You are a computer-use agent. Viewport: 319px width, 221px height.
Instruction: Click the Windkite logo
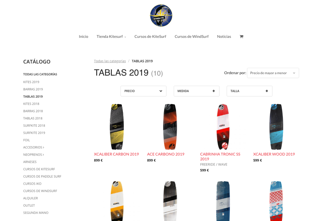(161, 15)
